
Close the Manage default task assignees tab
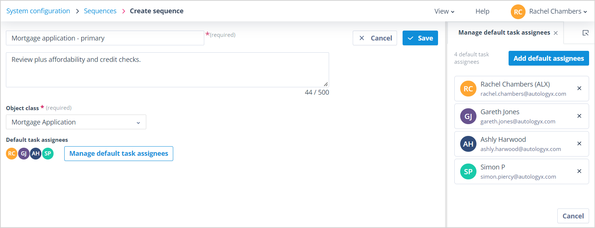(x=555, y=33)
